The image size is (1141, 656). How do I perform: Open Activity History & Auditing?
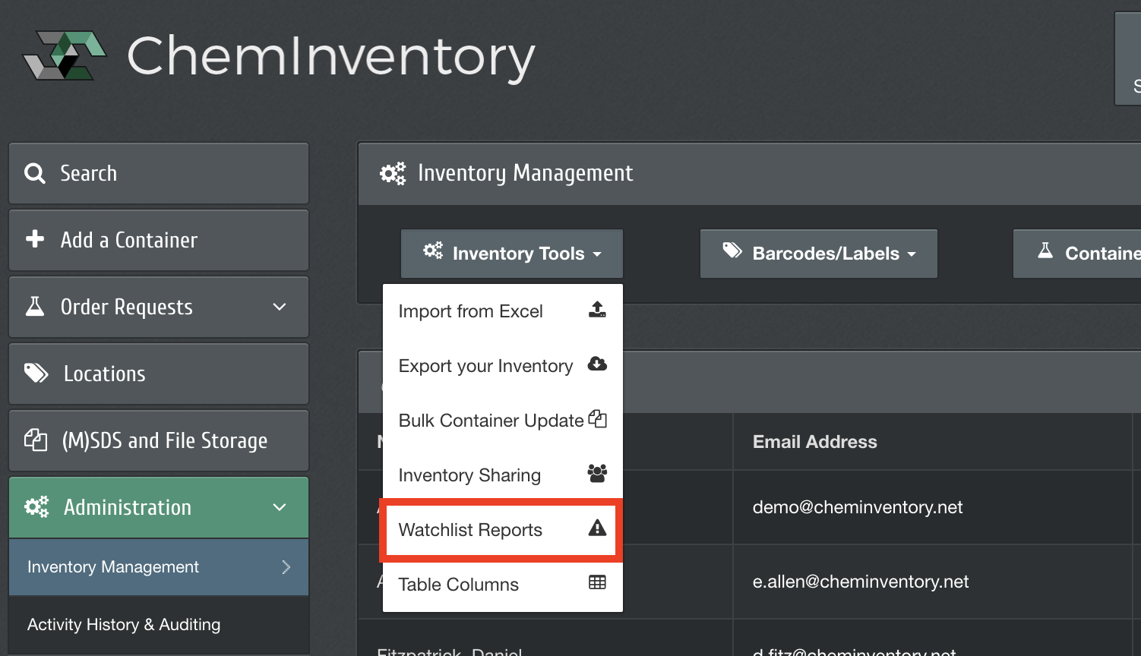159,625
